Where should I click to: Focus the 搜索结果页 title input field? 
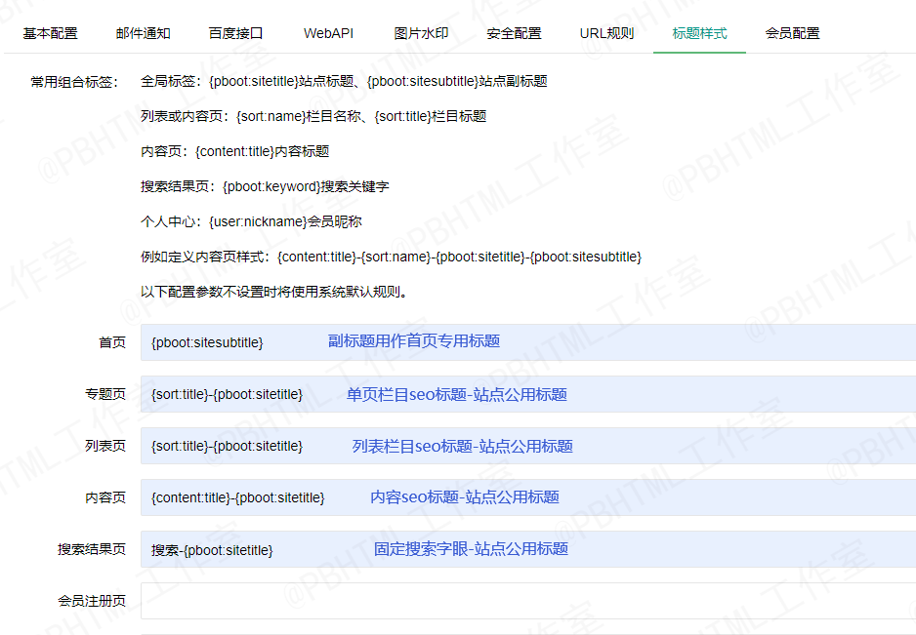coord(528,549)
